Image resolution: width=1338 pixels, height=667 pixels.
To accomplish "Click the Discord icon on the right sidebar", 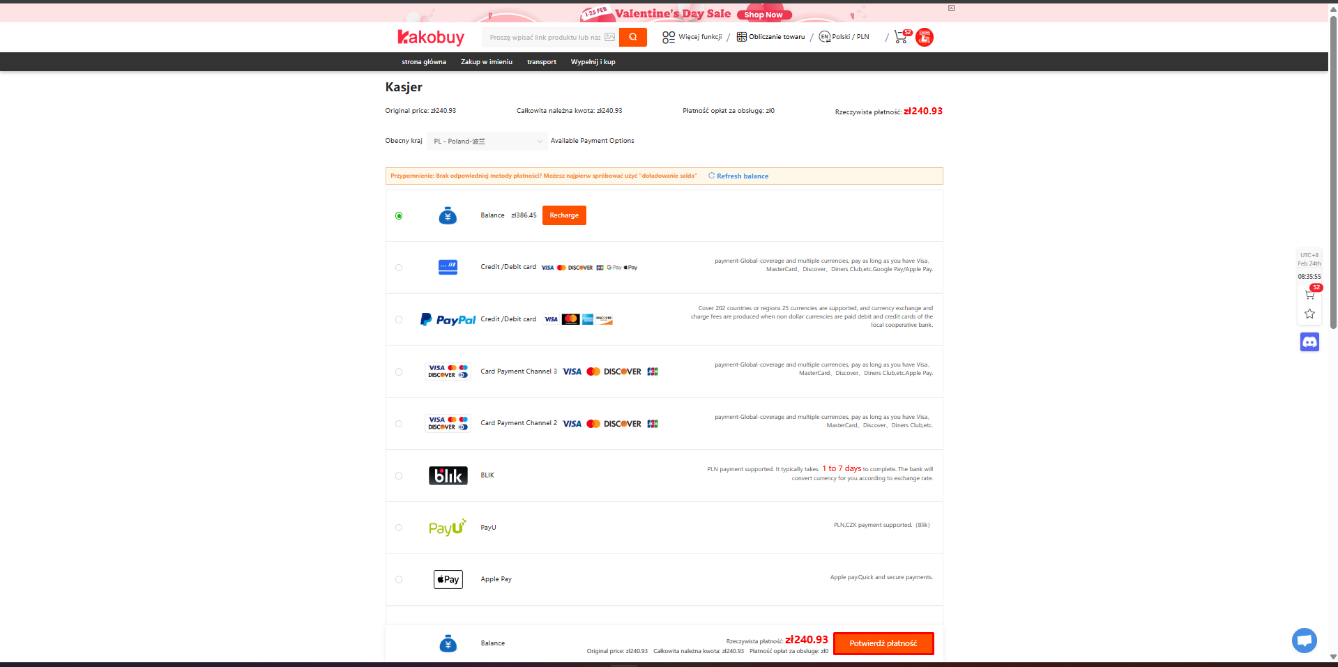I will point(1309,342).
